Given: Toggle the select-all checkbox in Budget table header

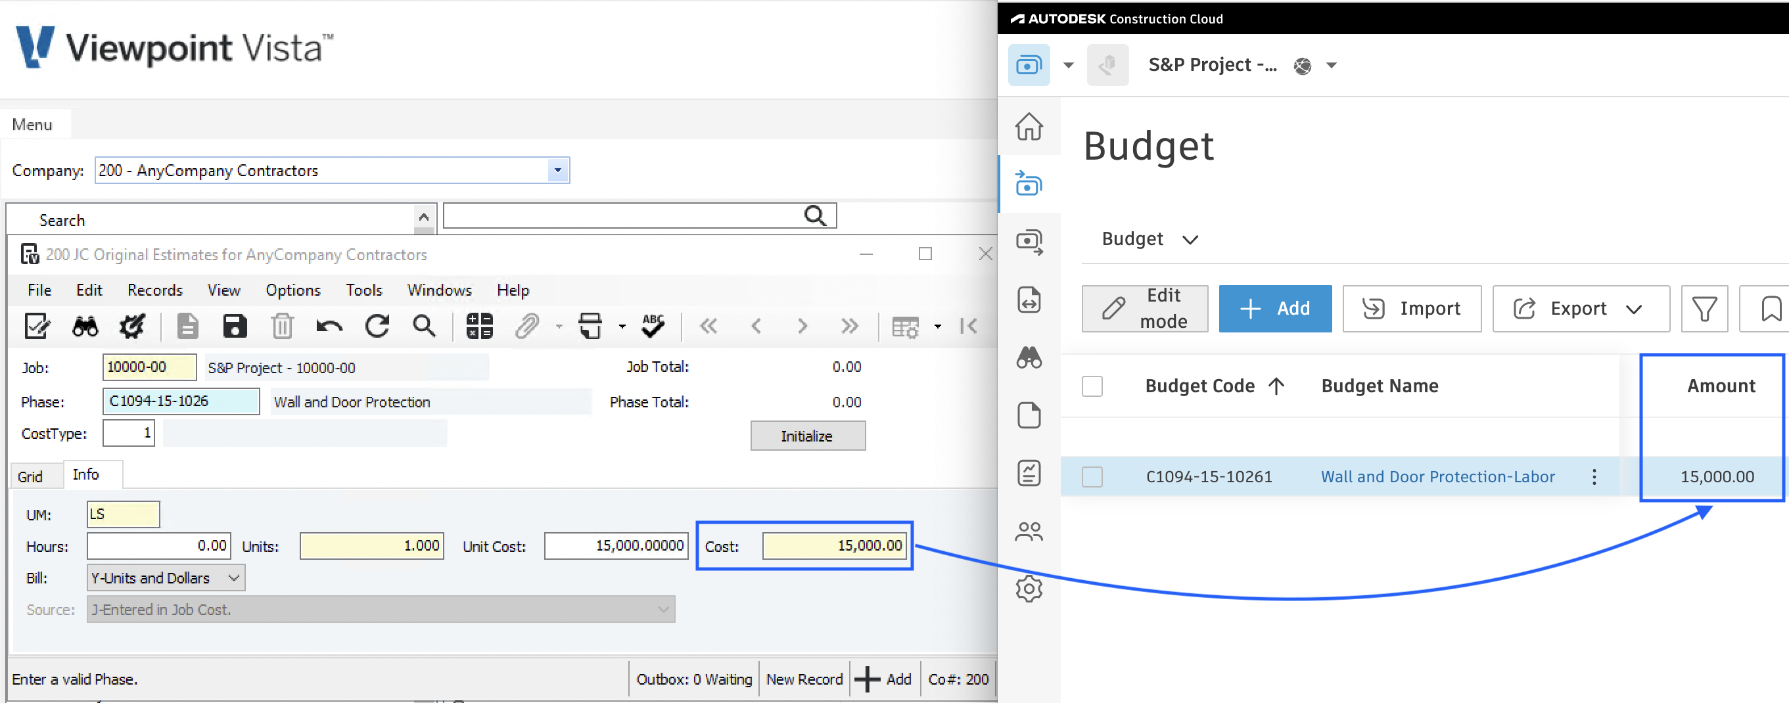Looking at the screenshot, I should (x=1092, y=385).
